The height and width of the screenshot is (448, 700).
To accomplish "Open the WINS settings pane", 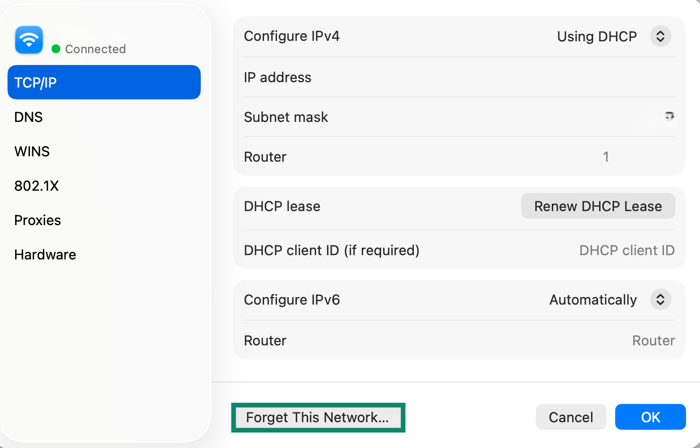I will [32, 151].
